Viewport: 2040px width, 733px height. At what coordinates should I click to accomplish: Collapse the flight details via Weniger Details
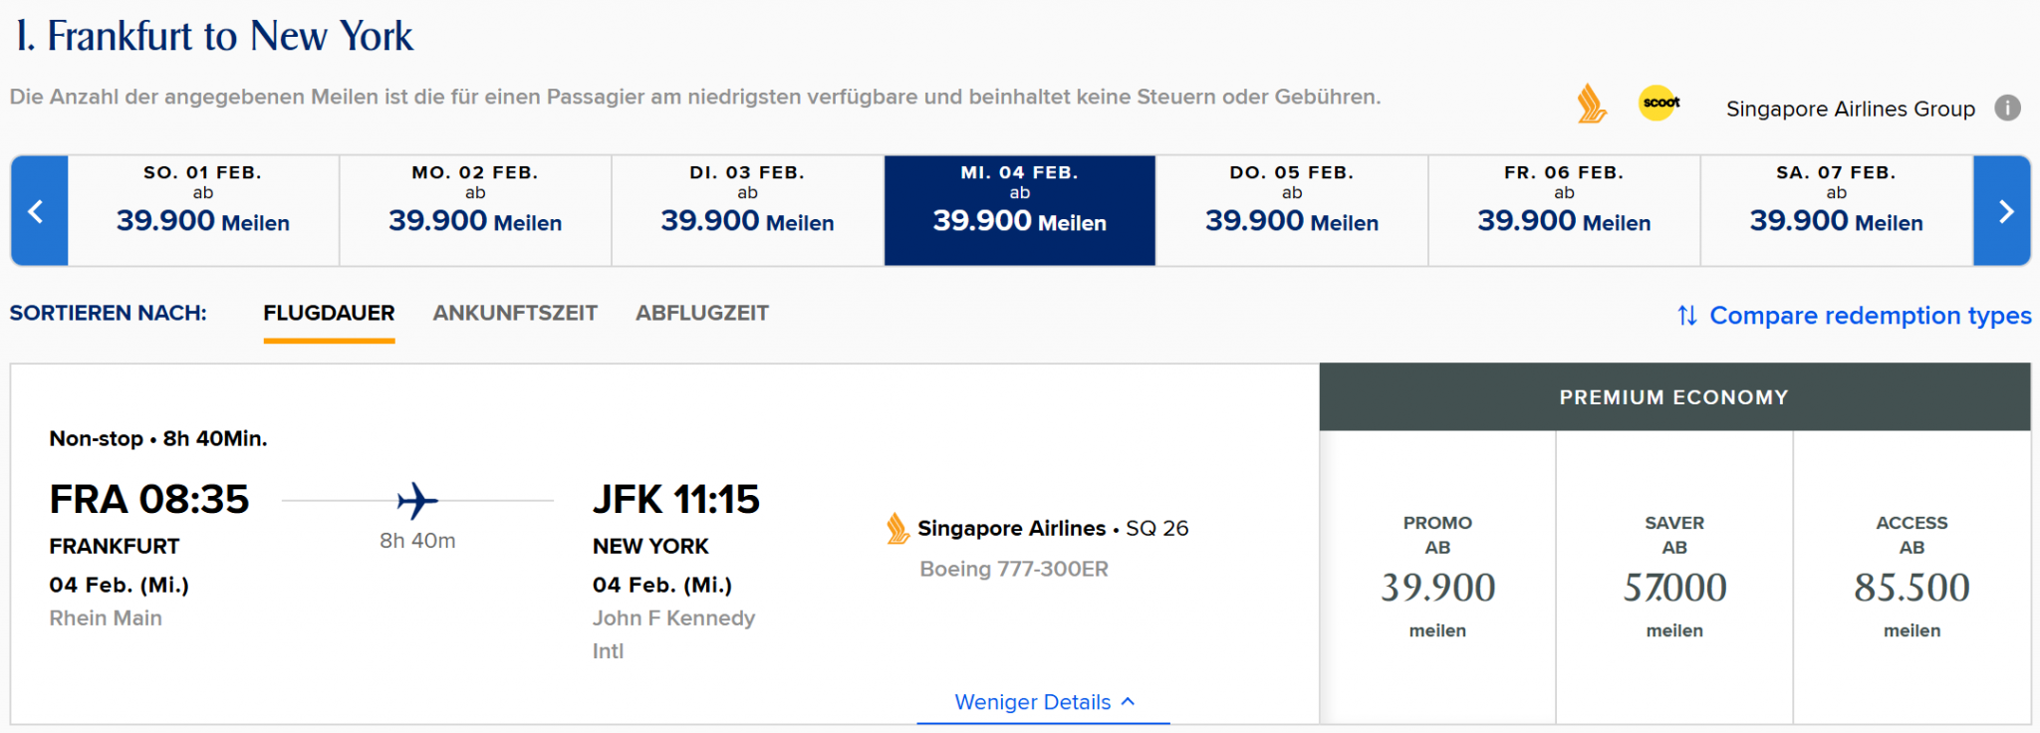point(1042,702)
